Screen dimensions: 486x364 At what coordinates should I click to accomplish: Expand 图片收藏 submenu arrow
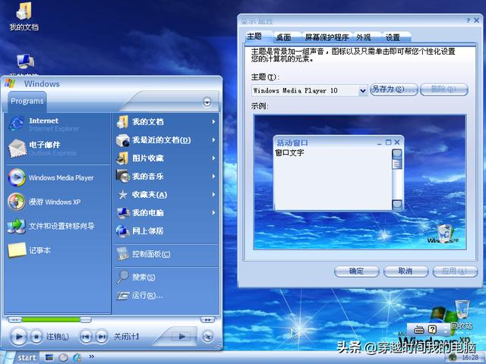[214, 158]
